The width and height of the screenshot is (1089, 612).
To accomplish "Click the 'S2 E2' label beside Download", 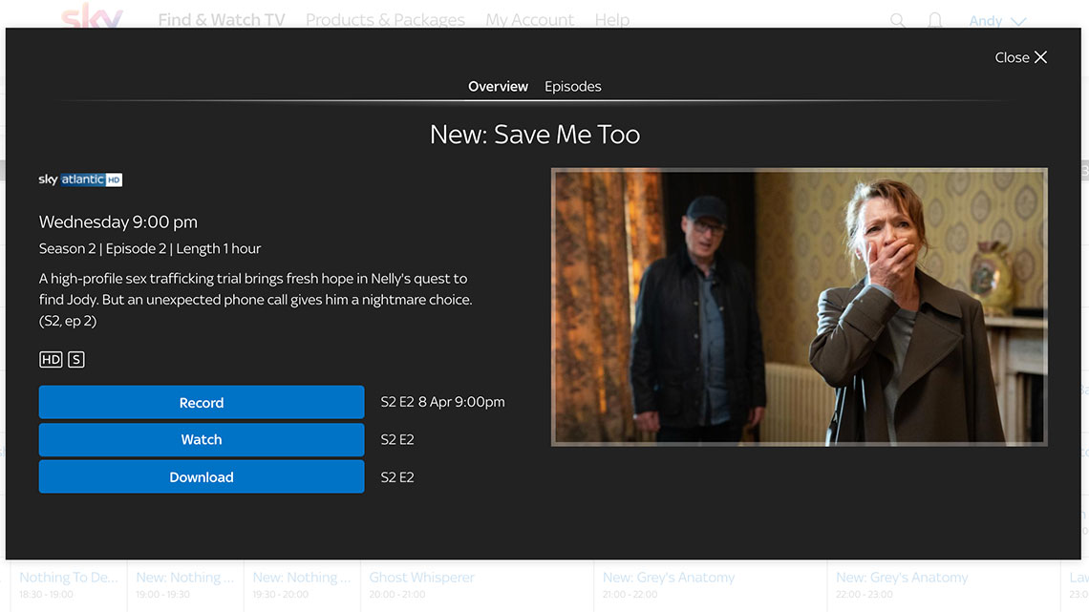I will pos(397,477).
